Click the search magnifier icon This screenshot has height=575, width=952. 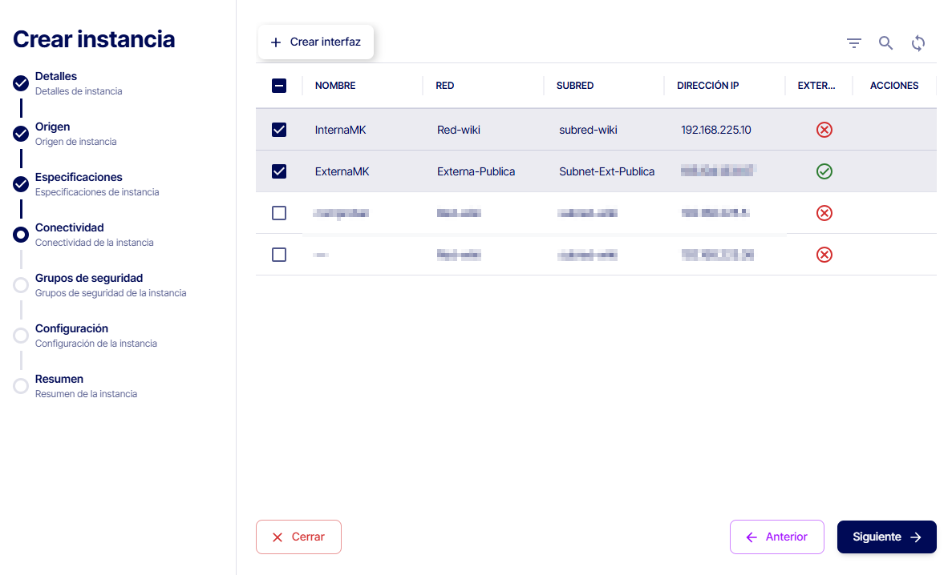pos(885,43)
